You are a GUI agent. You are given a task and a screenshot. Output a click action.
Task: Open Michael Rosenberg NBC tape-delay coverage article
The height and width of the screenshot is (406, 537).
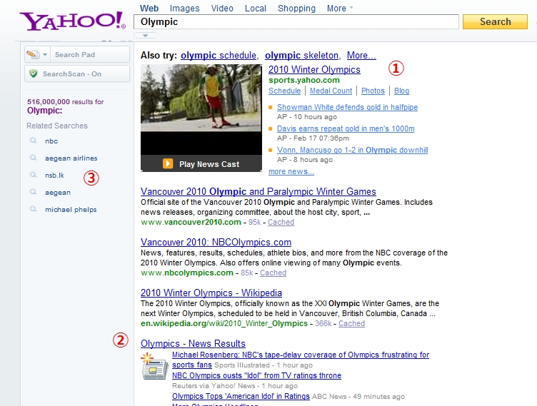tap(301, 360)
